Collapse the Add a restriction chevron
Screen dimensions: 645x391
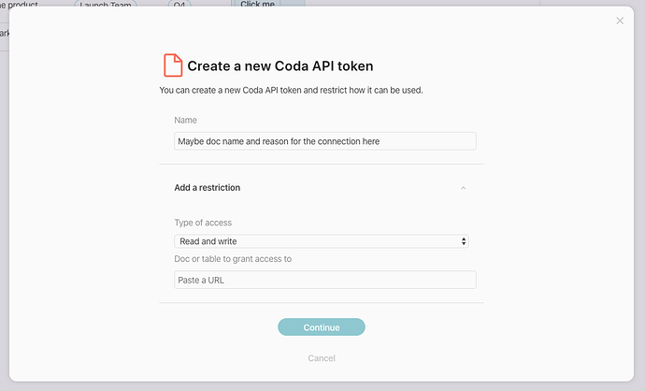pos(463,188)
